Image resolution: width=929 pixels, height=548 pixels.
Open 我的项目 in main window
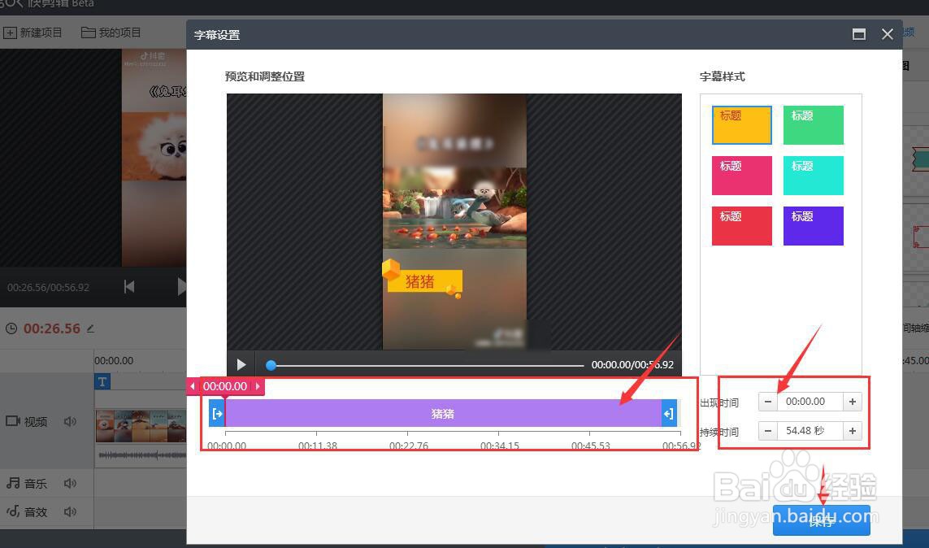(111, 33)
